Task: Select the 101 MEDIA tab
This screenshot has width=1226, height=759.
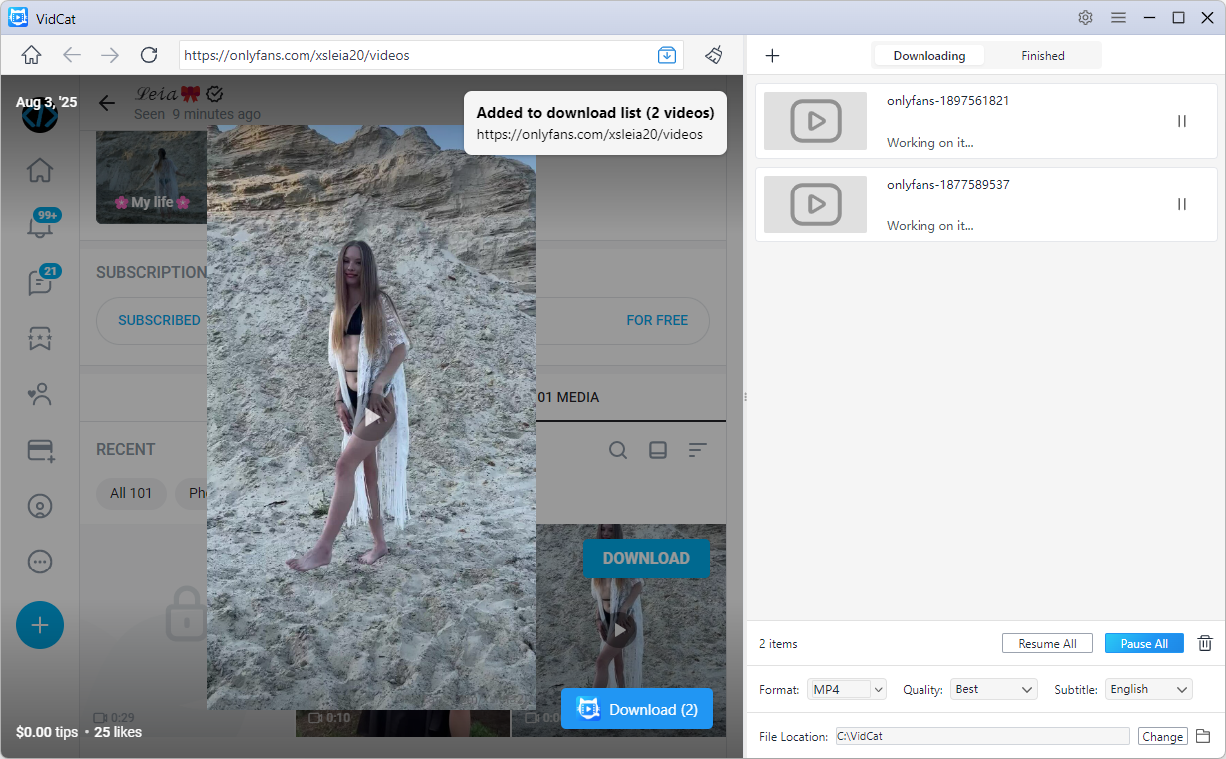Action: 568,397
